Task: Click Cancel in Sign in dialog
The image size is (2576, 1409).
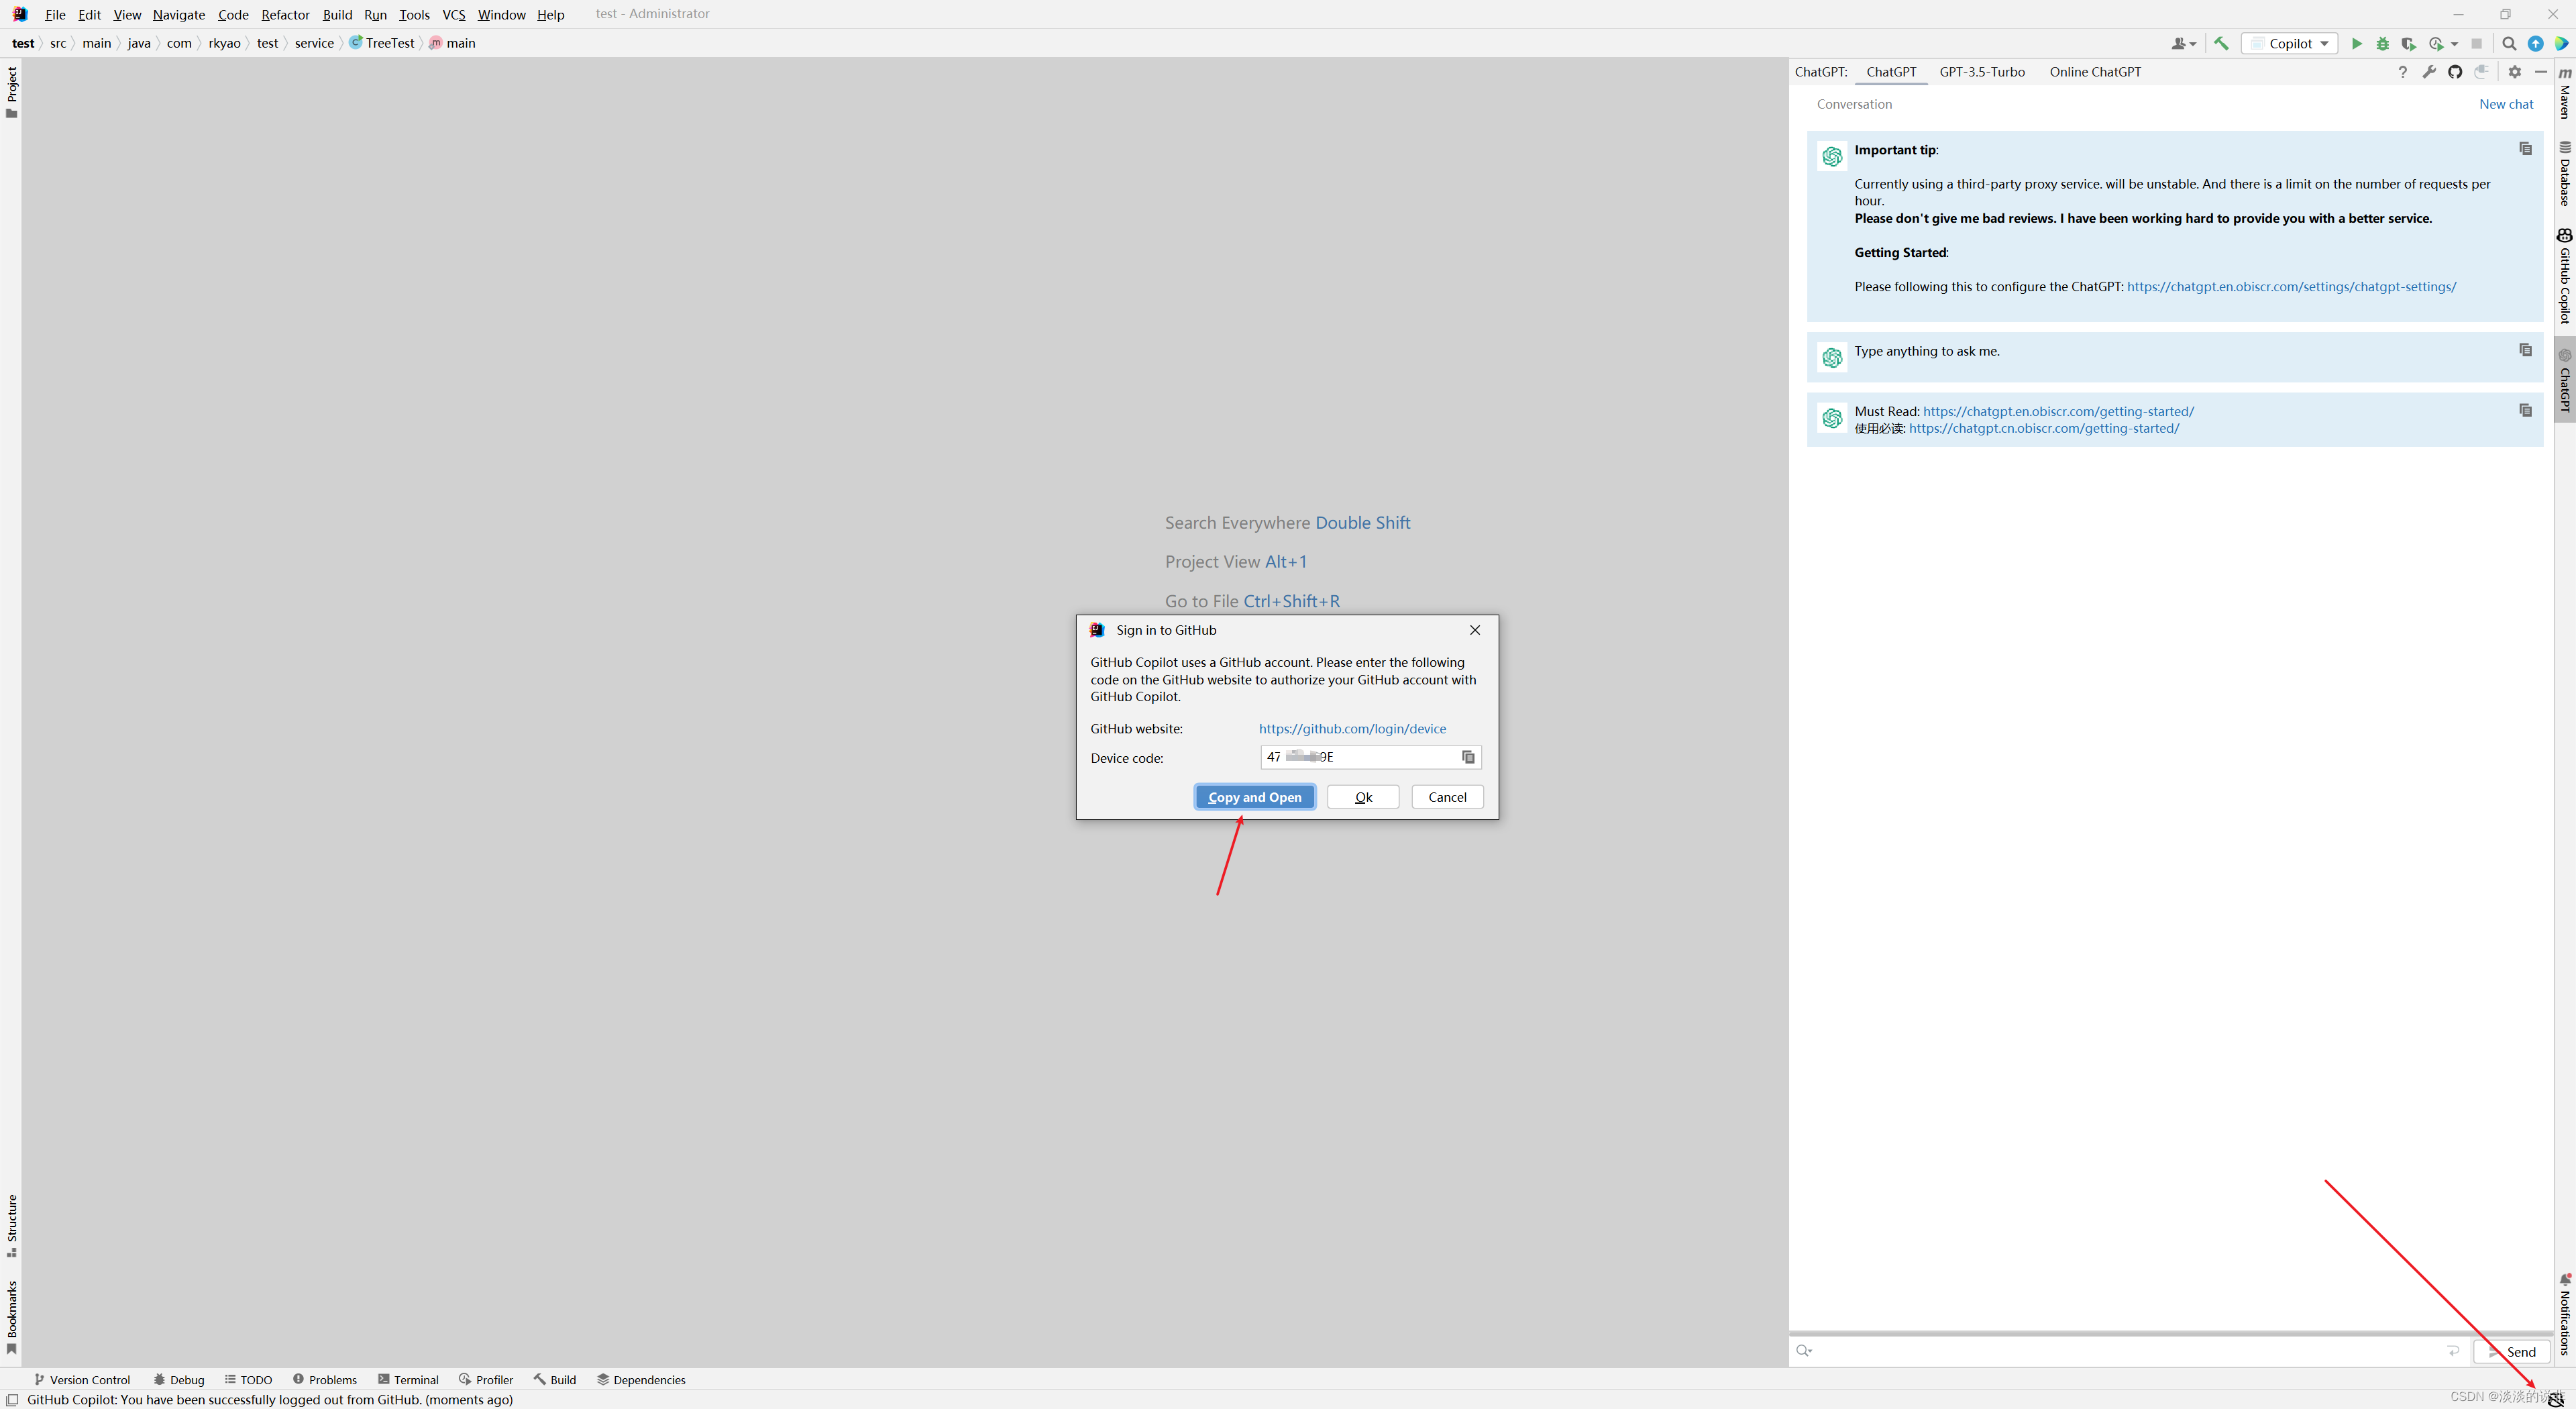Action: pos(1447,797)
